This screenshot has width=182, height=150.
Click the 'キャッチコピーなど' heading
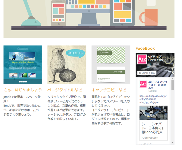(x=109, y=90)
